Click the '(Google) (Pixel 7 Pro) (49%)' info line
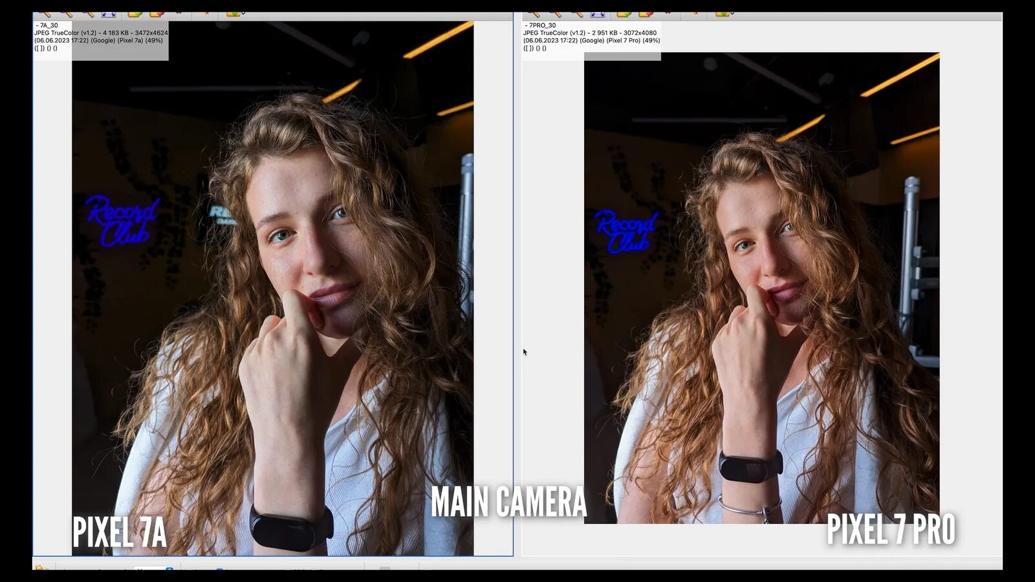Viewport: 1035px width, 582px height. 592,40
